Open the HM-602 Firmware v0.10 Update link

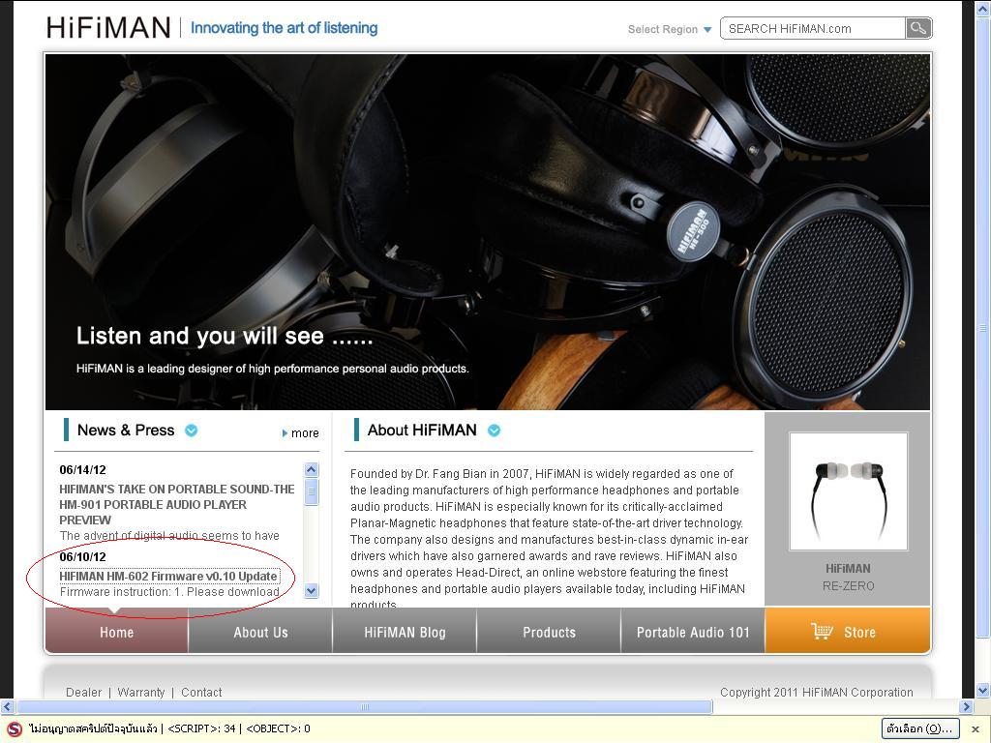(168, 577)
